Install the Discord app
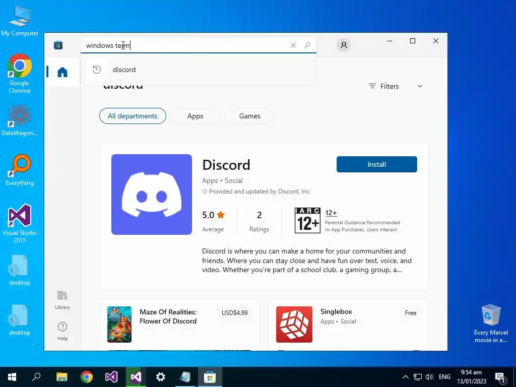This screenshot has width=516, height=387. click(377, 164)
